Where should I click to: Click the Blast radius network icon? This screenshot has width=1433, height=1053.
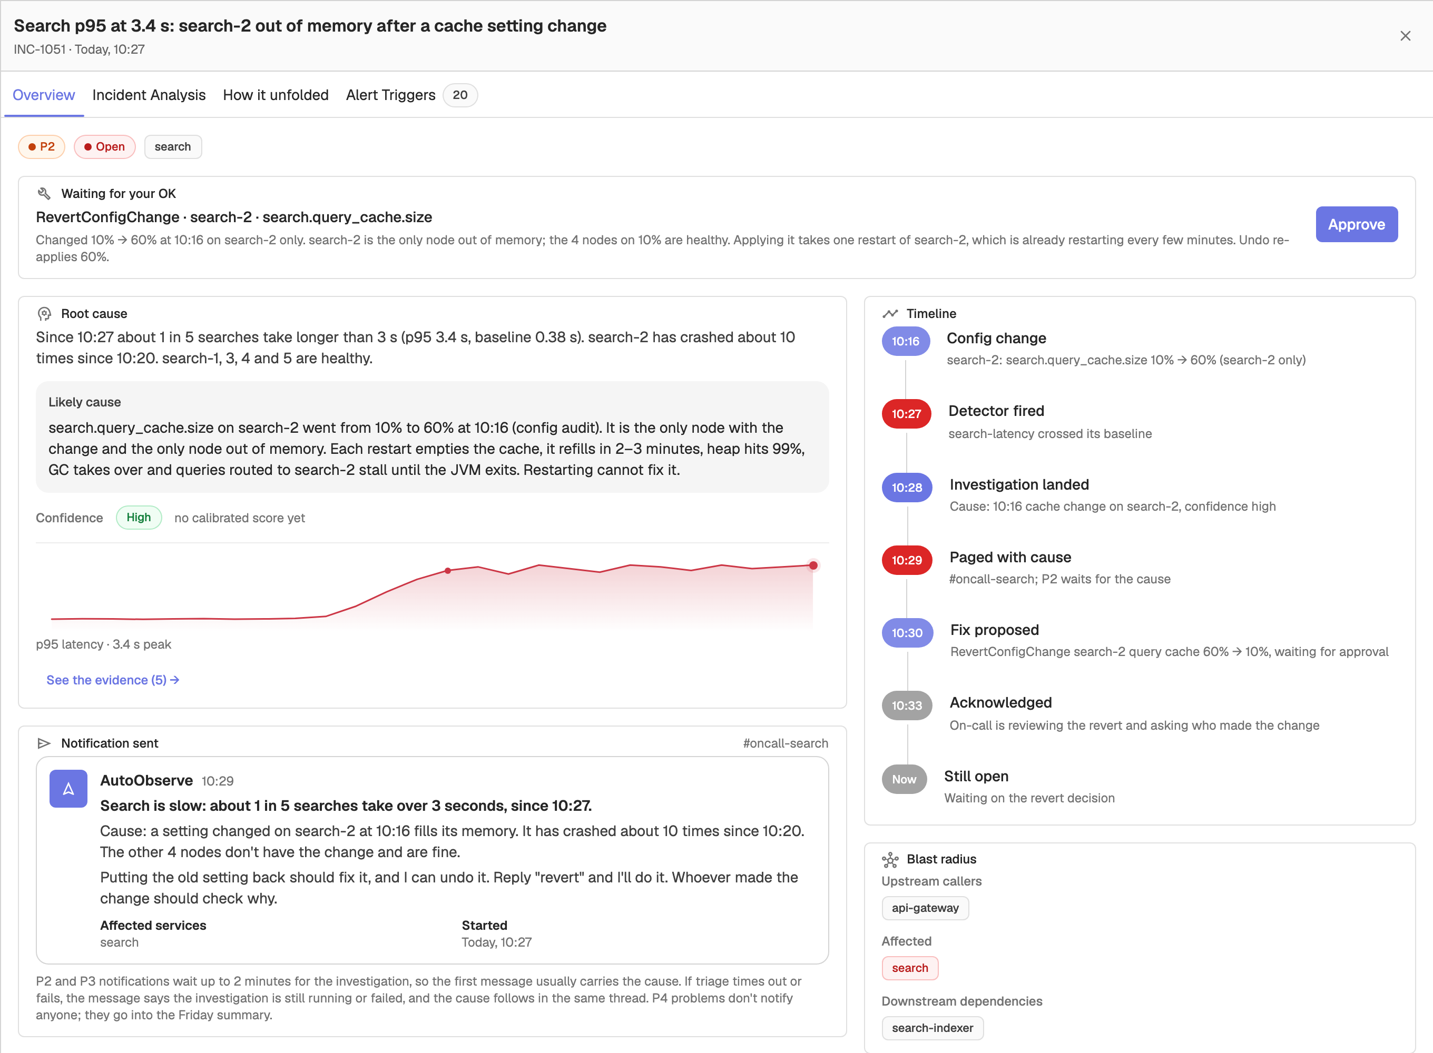pos(890,860)
